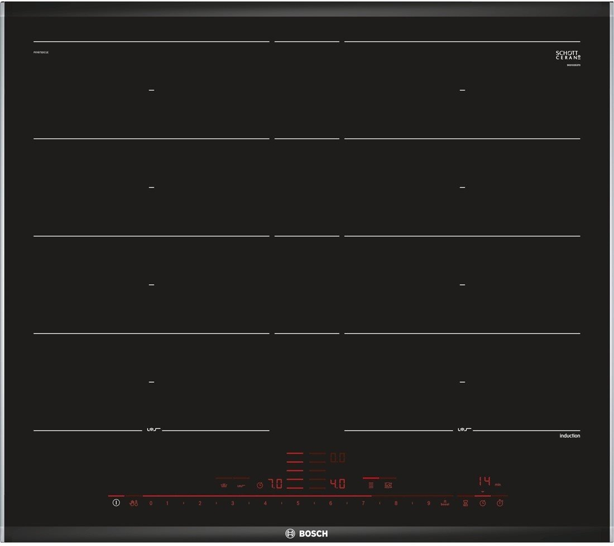Select power level 1 on the slider
614x546 pixels.
(167, 504)
